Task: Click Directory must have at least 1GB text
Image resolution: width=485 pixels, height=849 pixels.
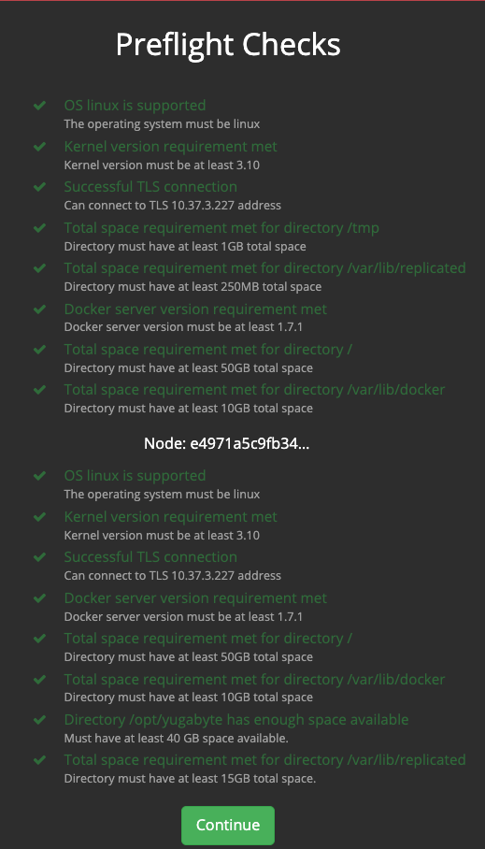Action: coord(185,246)
